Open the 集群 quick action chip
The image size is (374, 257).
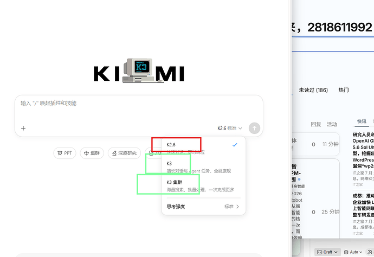(92, 153)
